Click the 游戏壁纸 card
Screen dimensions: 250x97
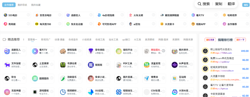pos(43,92)
